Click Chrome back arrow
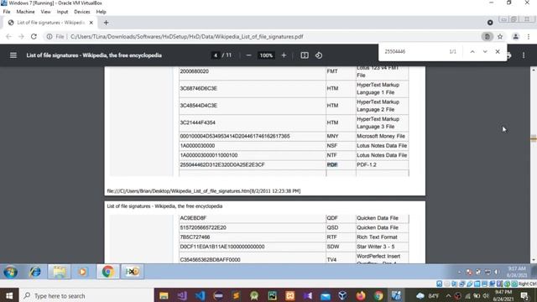537x302 pixels. coord(8,36)
